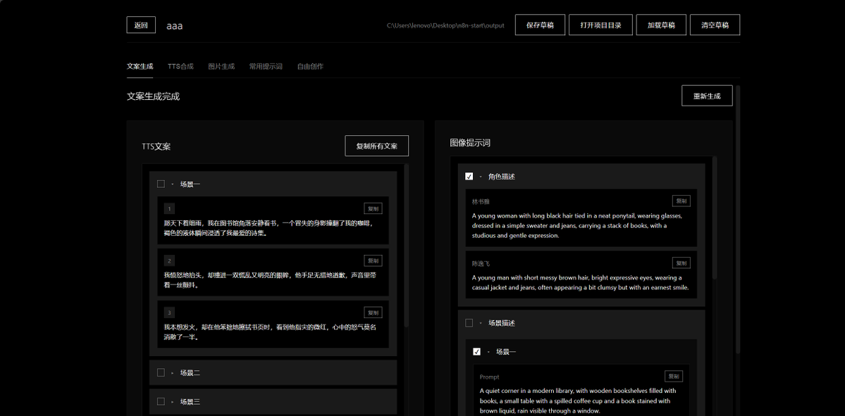845x416 pixels.
Task: Click the 图像提示词 panel scrollbar
Action: pos(715,218)
